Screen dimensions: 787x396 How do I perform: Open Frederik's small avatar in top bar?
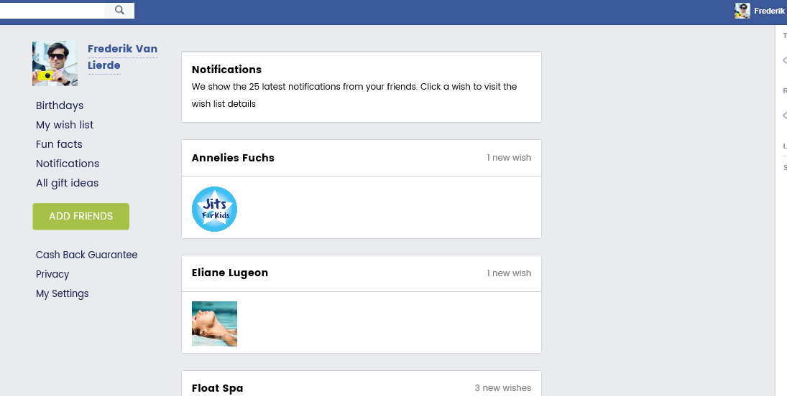click(742, 11)
